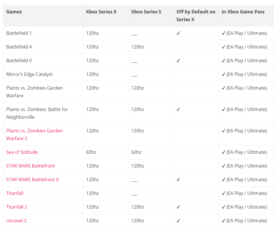Image resolution: width=276 pixels, height=230 pixels.
Task: Click the Xbox Series X column header
Action: click(101, 12)
